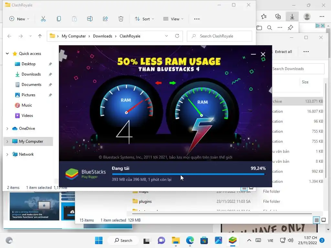Viewport: 331px width, 248px height.
Task: Click the Copy icon in ClashRoyale toolbar
Action: pos(59,19)
